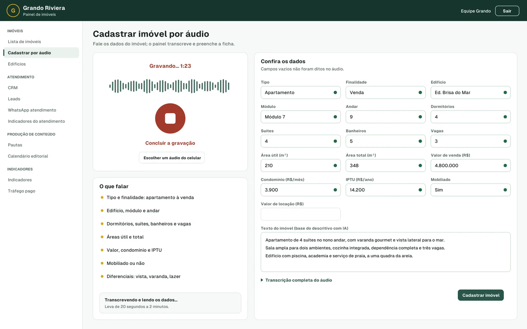
Task: Click Banheiros field with value 5
Action: click(x=386, y=141)
